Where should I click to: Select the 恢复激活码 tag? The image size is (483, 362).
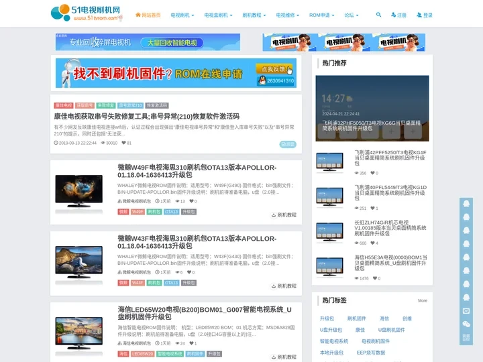(x=157, y=105)
